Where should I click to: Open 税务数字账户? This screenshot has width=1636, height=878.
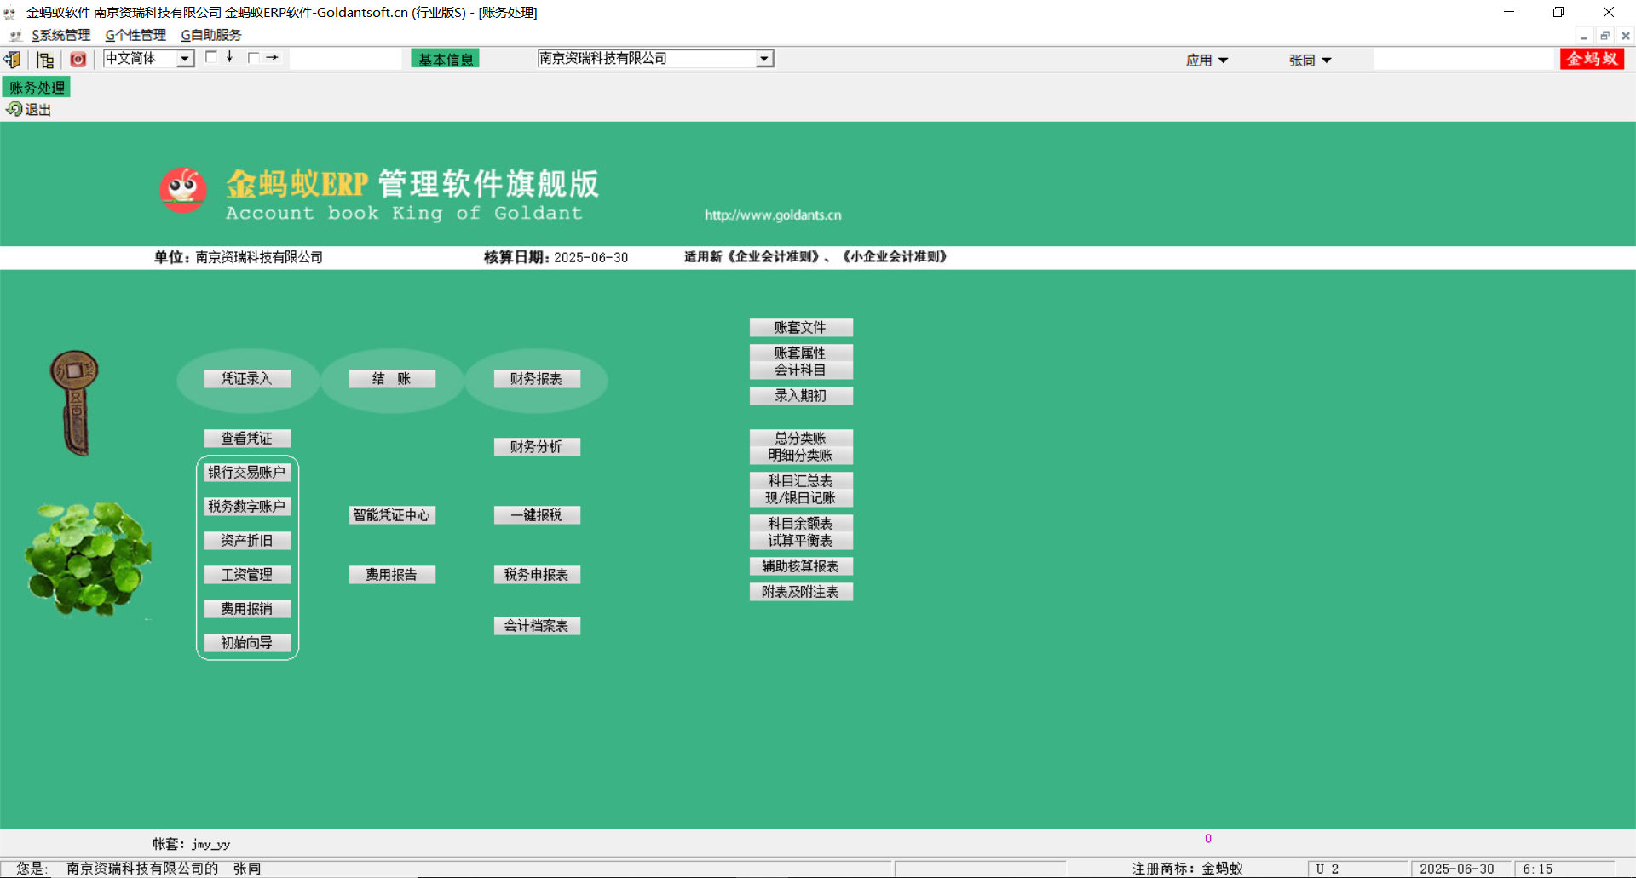pos(247,507)
